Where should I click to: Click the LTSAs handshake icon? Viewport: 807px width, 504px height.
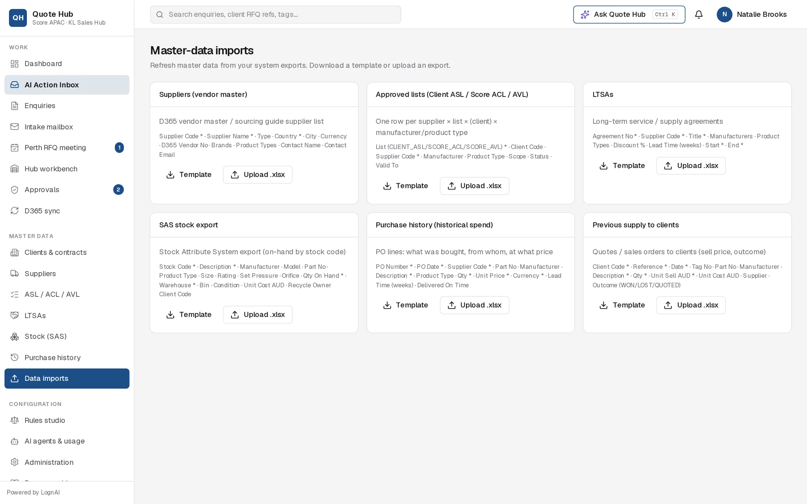point(15,315)
